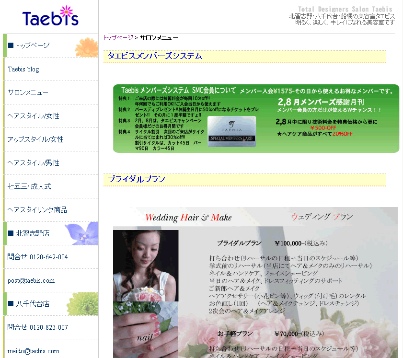Click the bride portrait photo
This screenshot has height=358, width=403.
point(146,266)
